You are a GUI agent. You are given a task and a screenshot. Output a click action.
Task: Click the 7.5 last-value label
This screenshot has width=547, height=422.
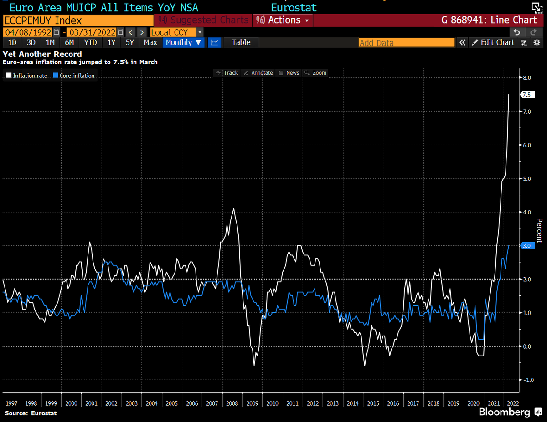[527, 95]
